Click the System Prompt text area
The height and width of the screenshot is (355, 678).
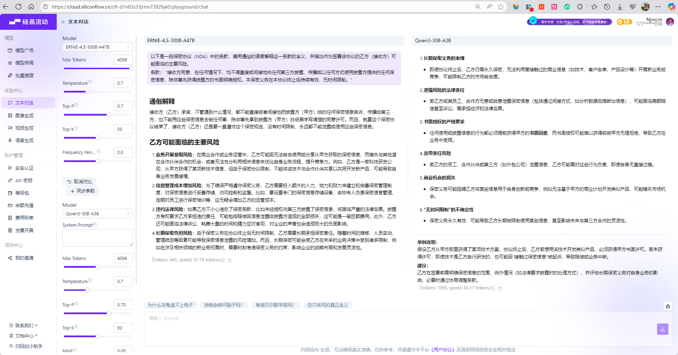98,238
